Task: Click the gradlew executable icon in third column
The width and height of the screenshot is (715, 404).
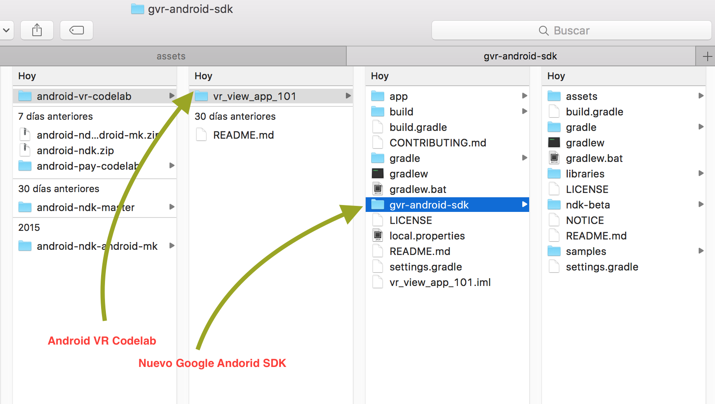Action: click(x=378, y=174)
